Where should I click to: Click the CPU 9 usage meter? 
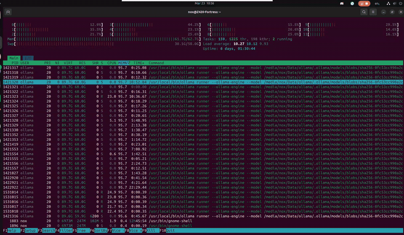[x=352, y=25]
